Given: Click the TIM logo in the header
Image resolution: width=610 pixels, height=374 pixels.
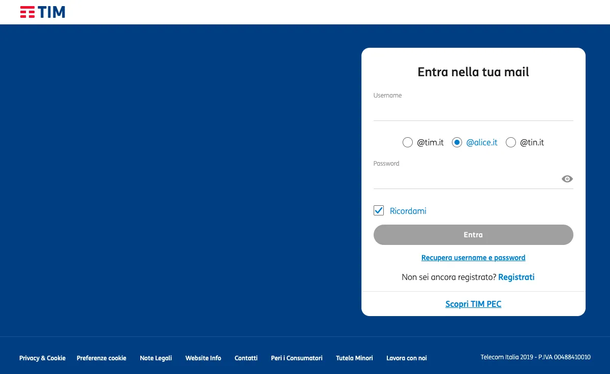Looking at the screenshot, I should pos(43,12).
